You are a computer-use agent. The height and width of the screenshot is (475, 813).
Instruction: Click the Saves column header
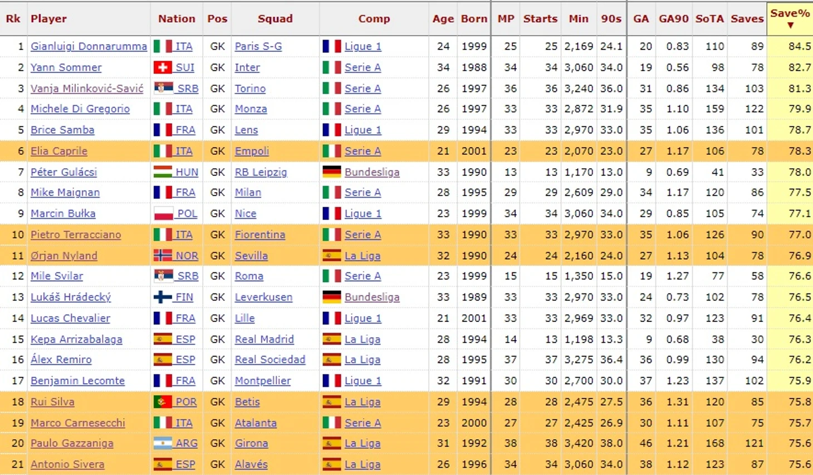[747, 19]
